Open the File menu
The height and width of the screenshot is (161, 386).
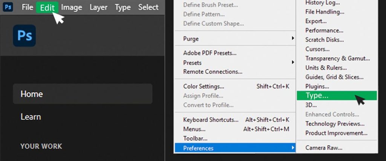tap(28, 7)
